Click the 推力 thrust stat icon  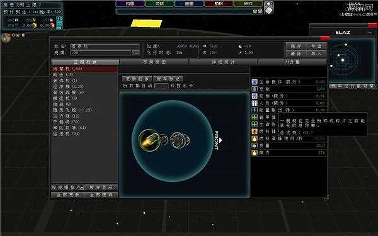point(255,153)
